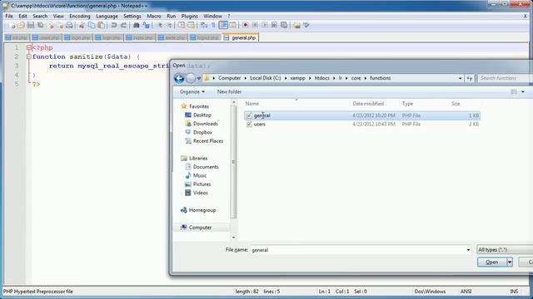533x299 pixels.
Task: Click the New folder button
Action: tap(230, 92)
